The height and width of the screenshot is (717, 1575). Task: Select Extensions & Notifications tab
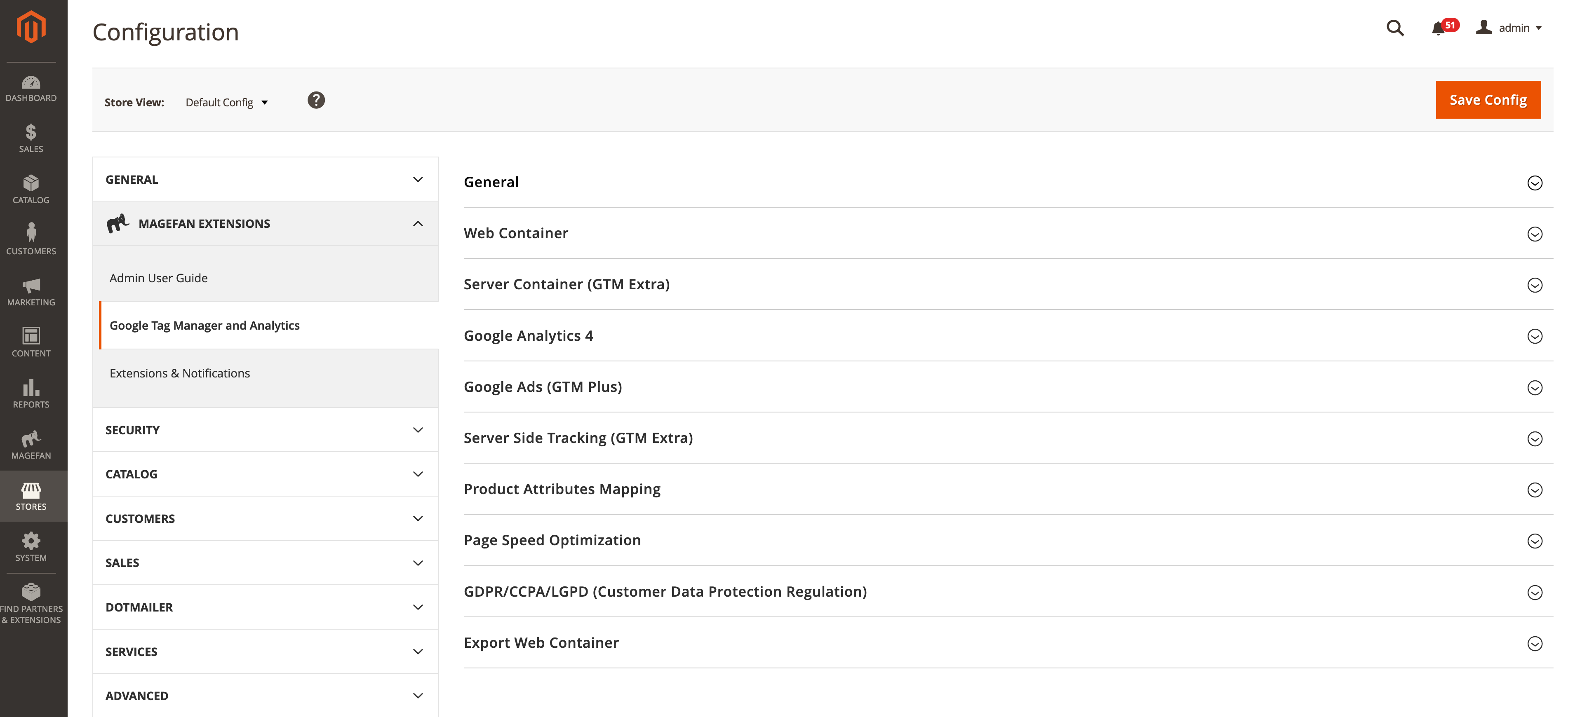tap(180, 373)
